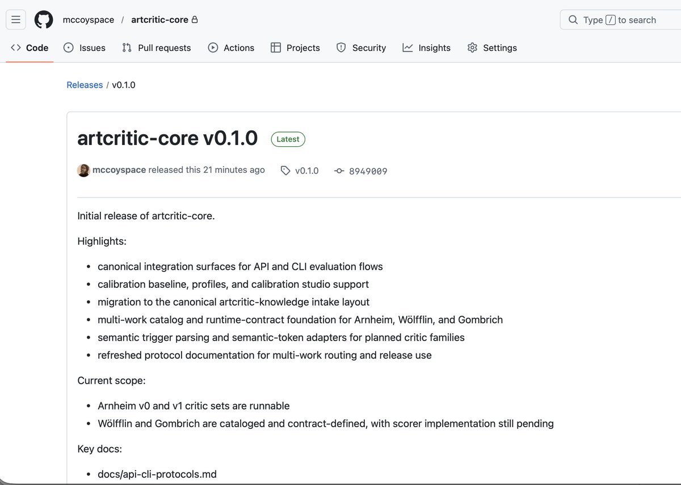Open the Actions tab
681x485 pixels.
coord(231,48)
